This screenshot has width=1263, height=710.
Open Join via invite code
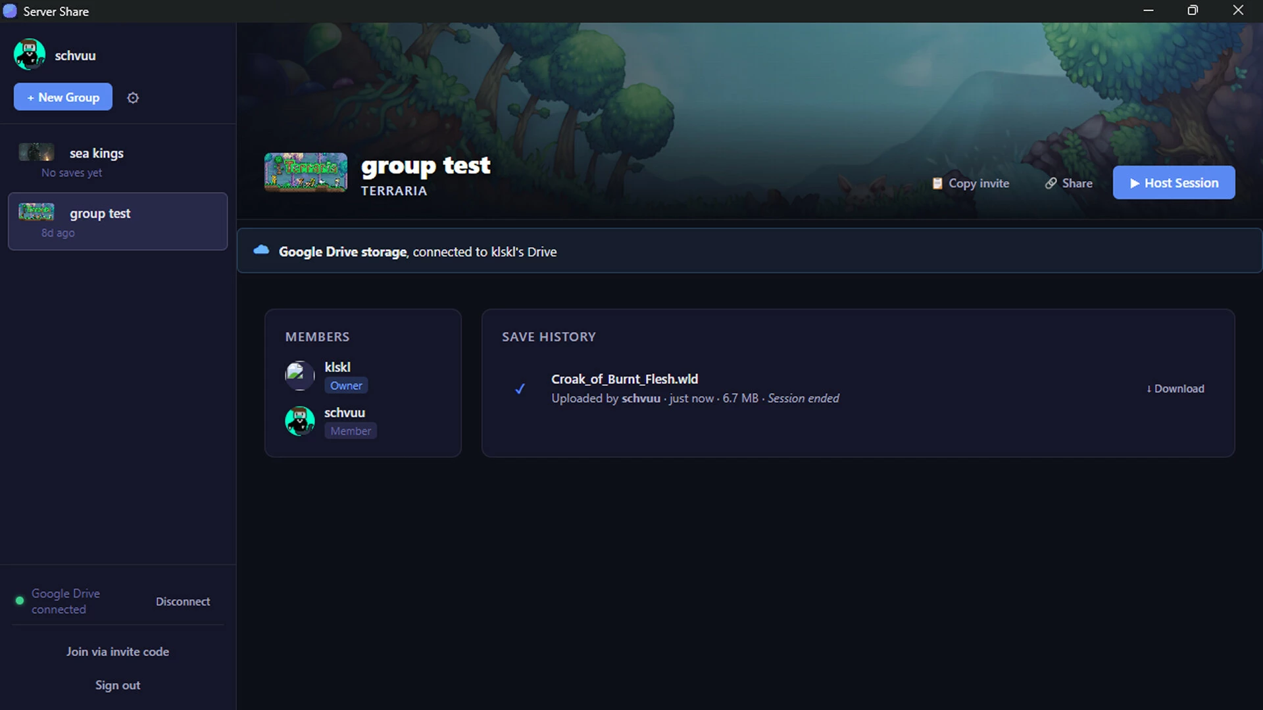coord(118,651)
